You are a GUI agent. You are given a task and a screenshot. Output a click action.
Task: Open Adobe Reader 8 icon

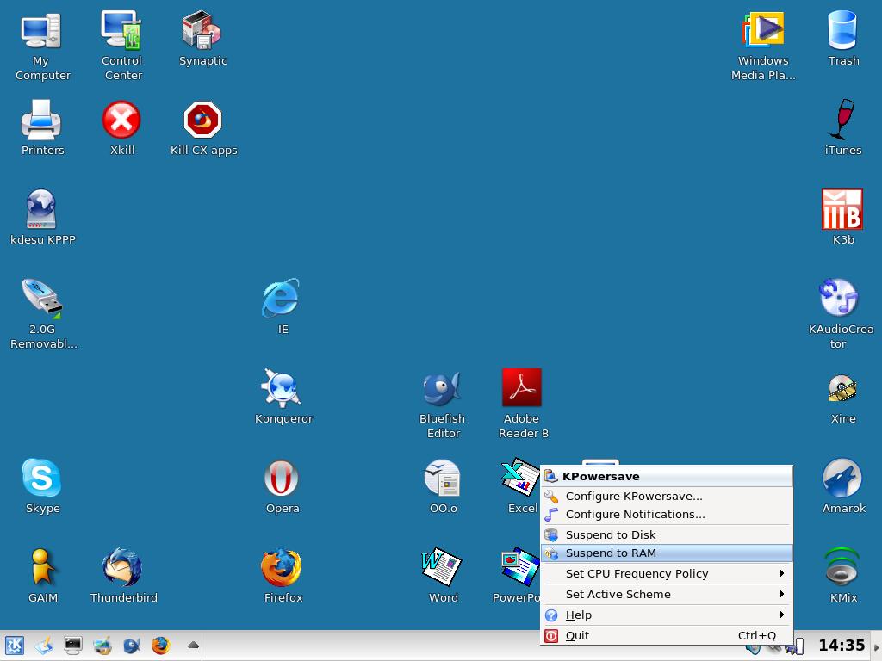coord(521,387)
